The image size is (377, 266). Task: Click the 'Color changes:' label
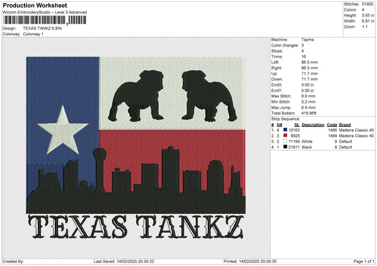(x=285, y=45)
